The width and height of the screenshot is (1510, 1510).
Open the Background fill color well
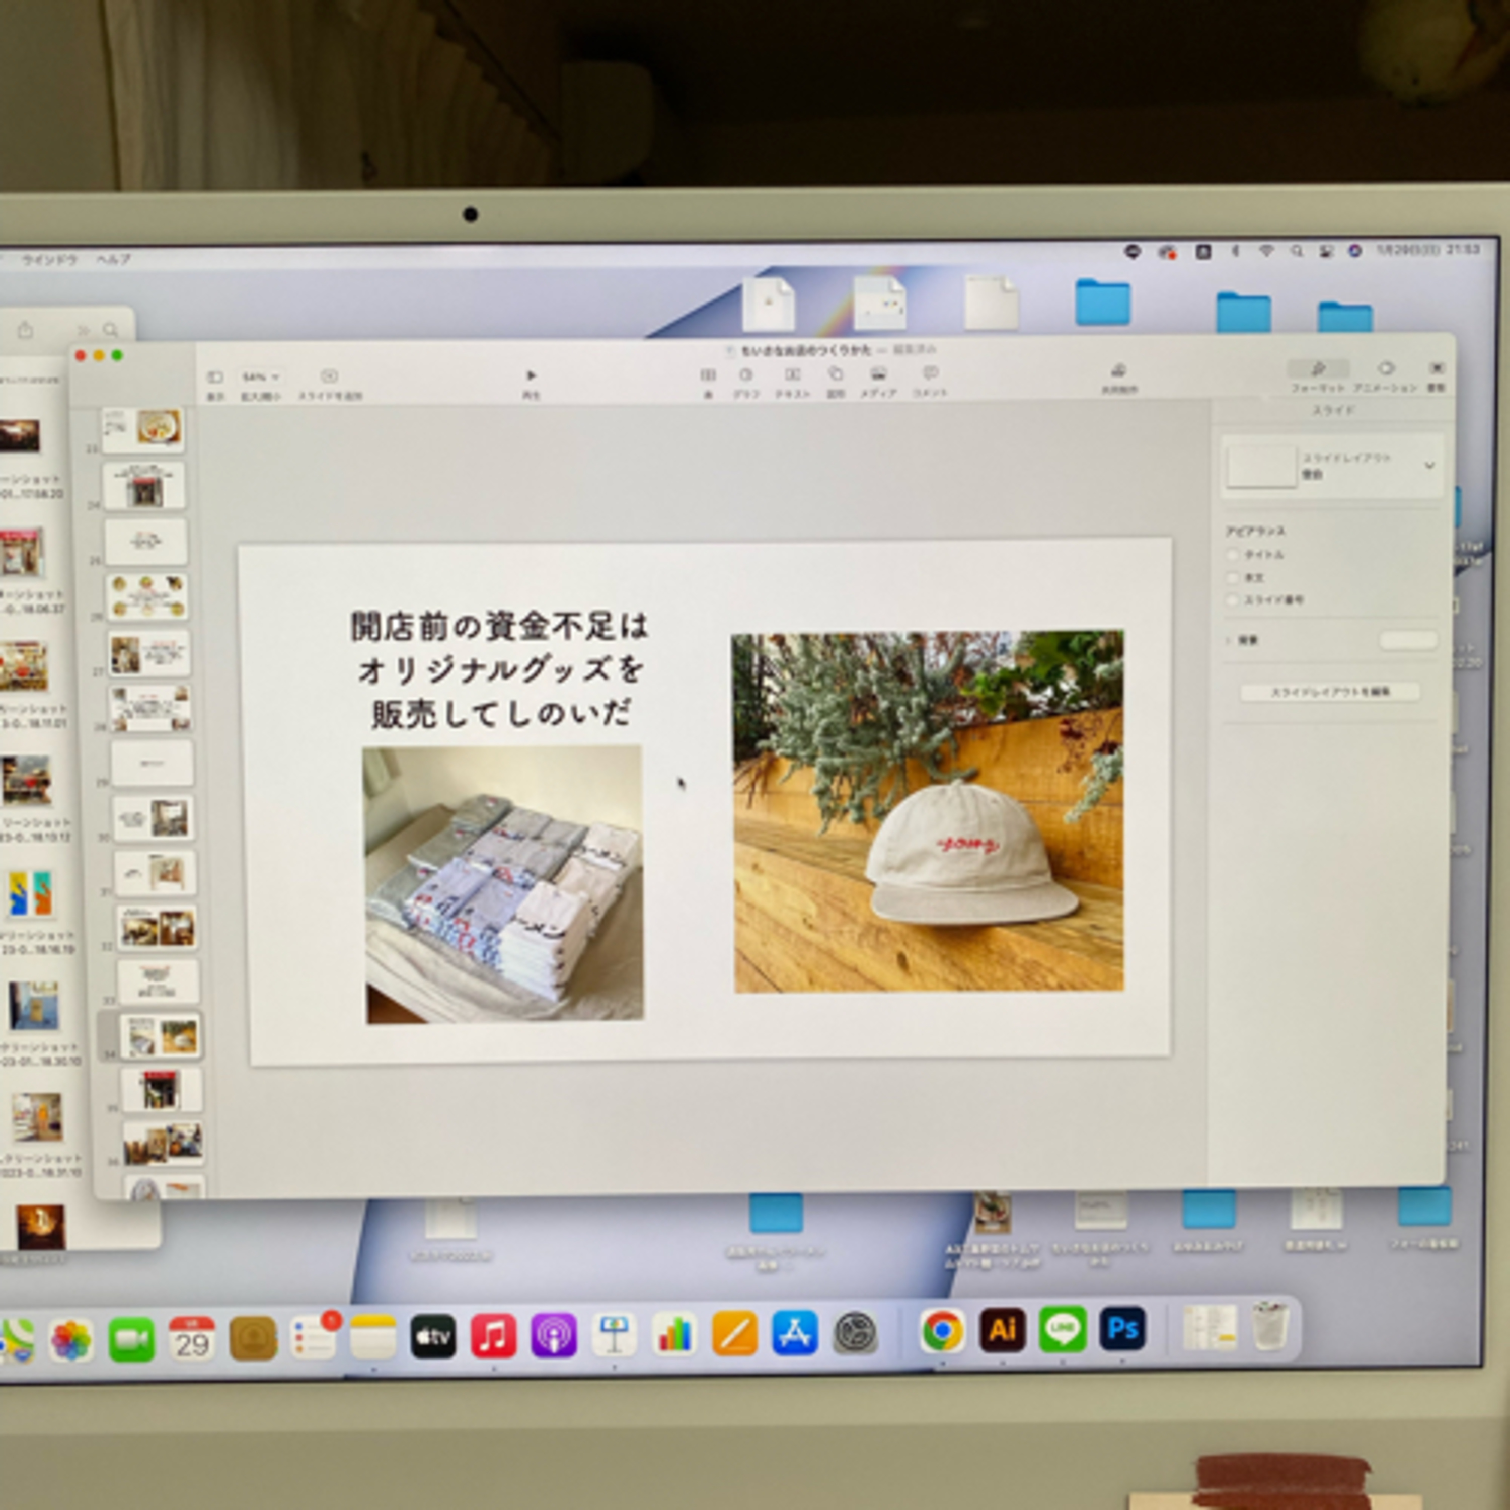tap(1408, 641)
